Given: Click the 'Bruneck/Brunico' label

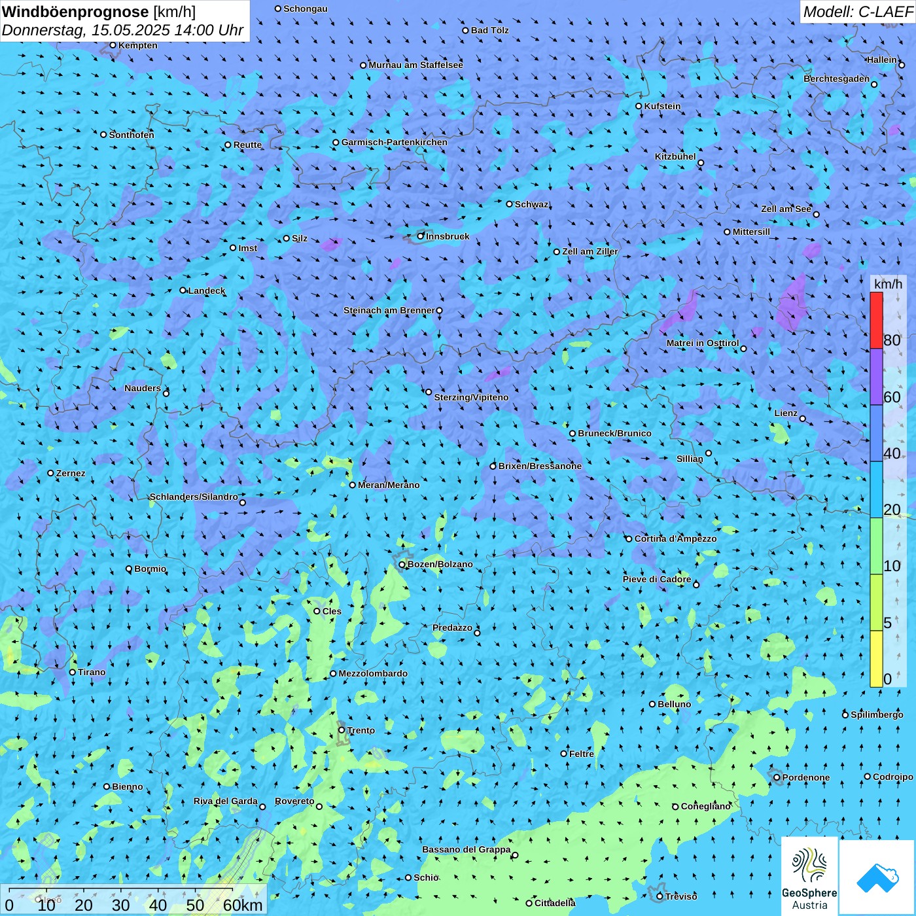Looking at the screenshot, I should click(x=614, y=434).
